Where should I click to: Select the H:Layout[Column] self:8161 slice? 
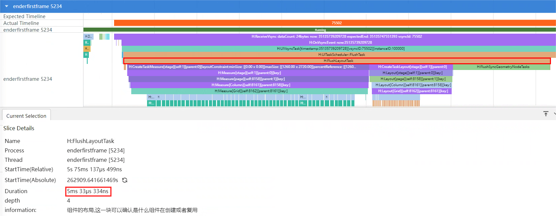pyautogui.click(x=412, y=85)
